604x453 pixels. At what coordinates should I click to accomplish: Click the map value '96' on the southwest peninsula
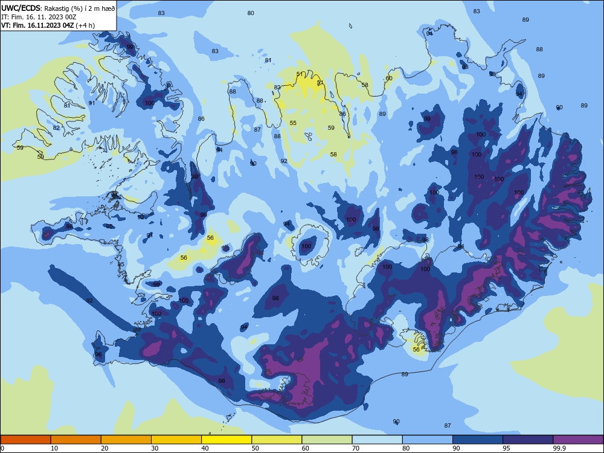coord(98,355)
